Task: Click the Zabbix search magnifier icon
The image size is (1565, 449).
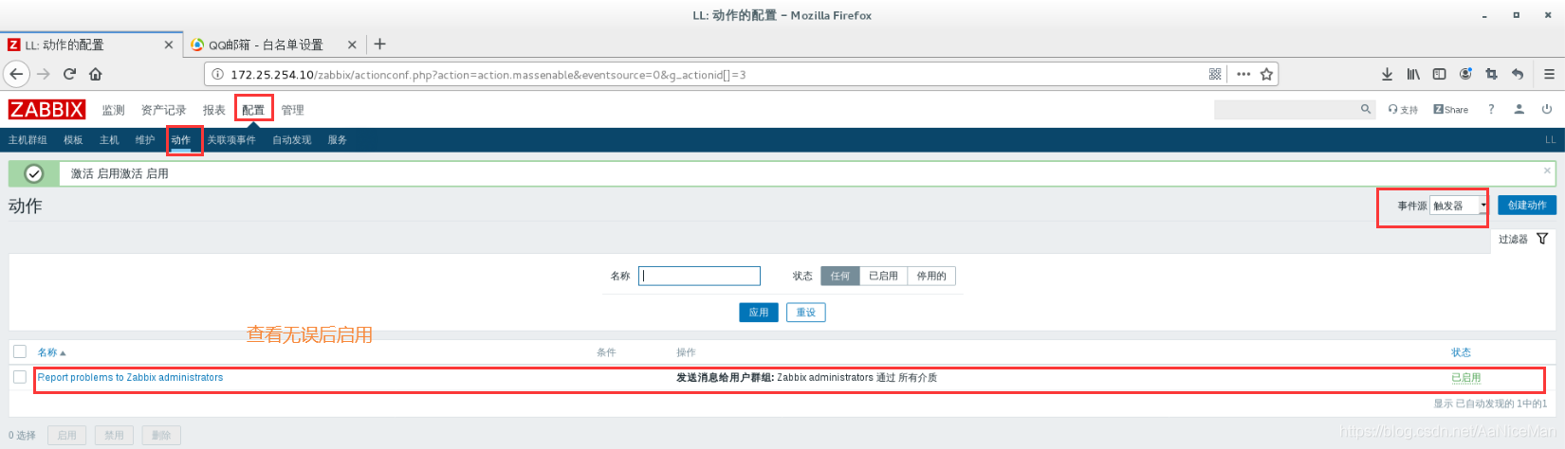Action: click(1366, 109)
